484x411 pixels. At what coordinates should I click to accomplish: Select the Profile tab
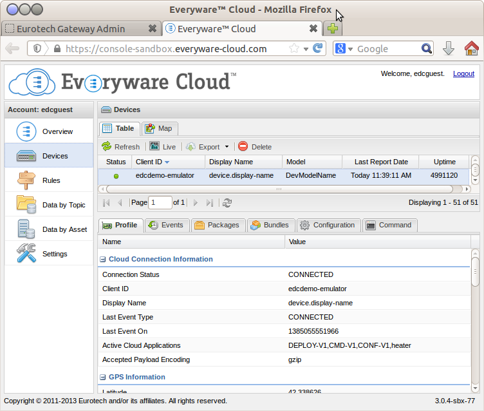tap(121, 225)
